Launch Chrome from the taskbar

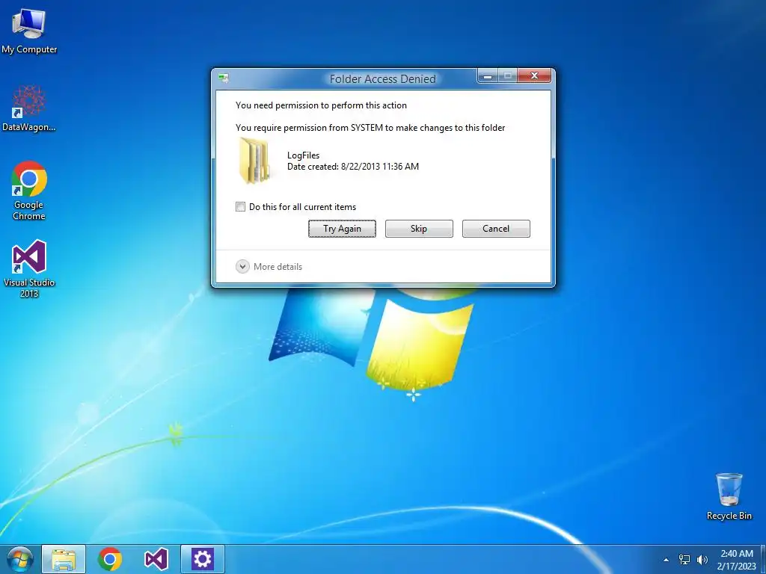coord(110,559)
